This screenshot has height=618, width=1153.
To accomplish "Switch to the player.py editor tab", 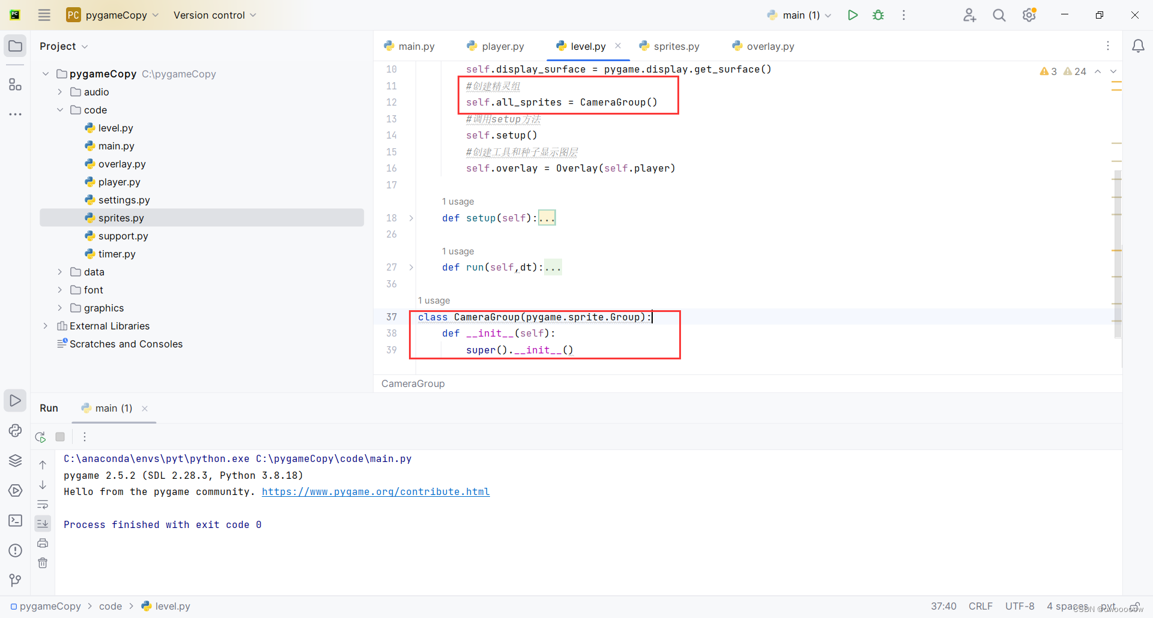I will point(495,46).
